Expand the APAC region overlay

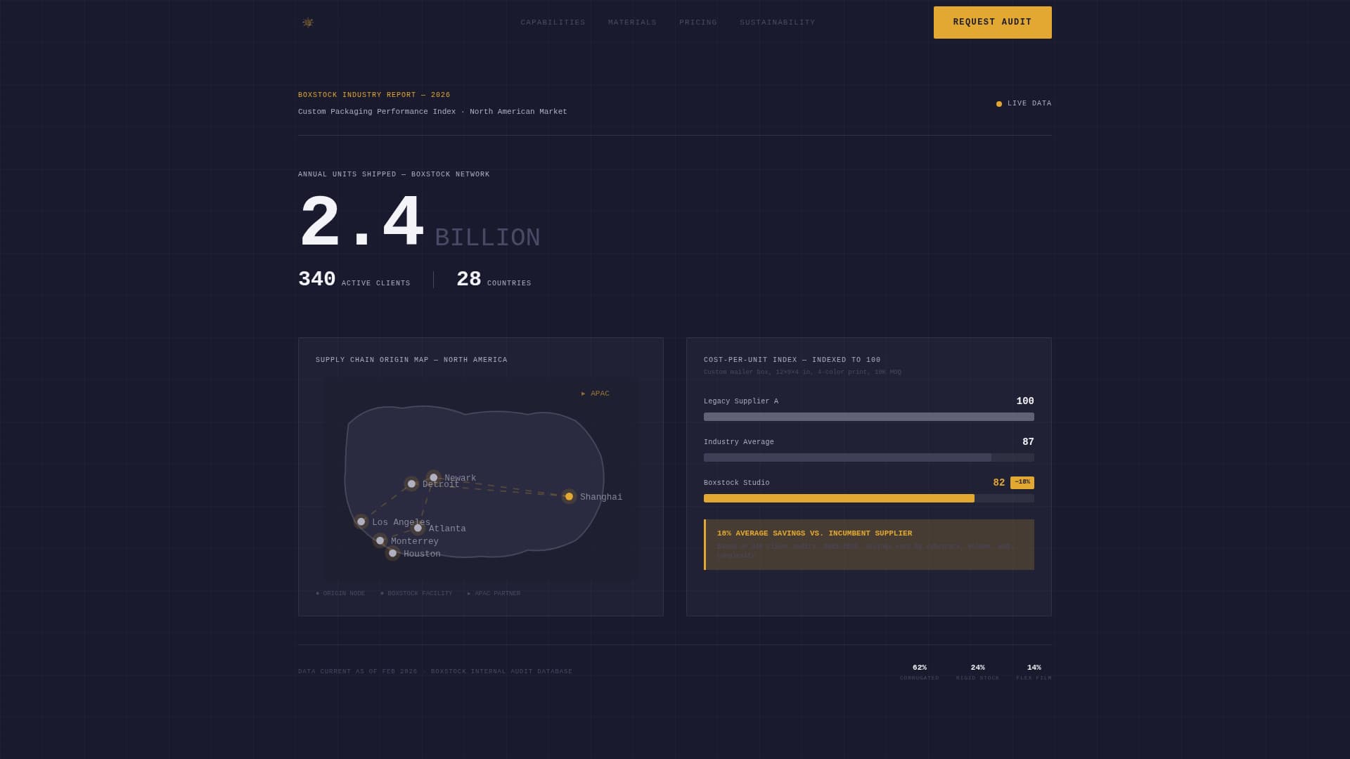(595, 394)
